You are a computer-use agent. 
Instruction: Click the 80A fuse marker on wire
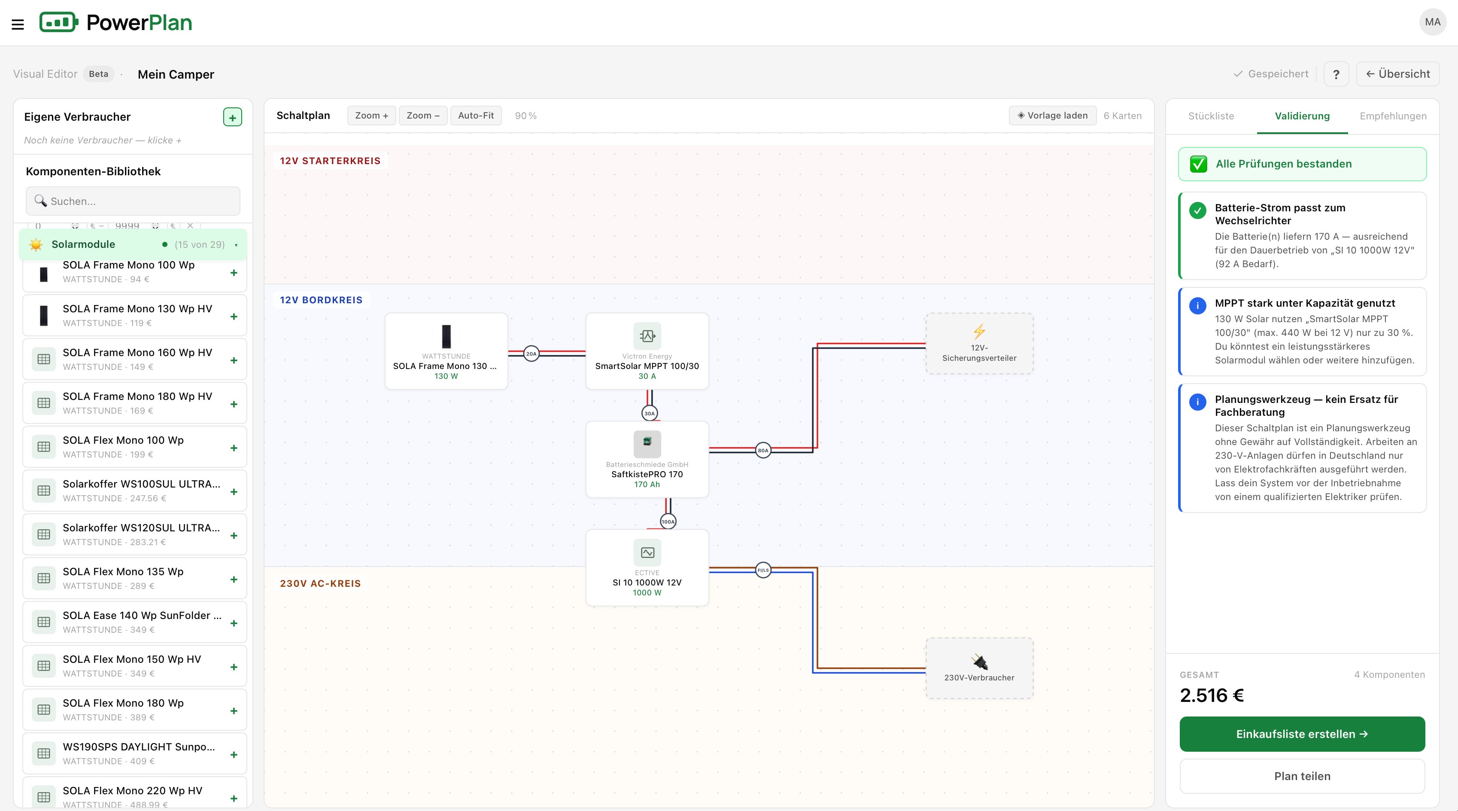coord(763,450)
